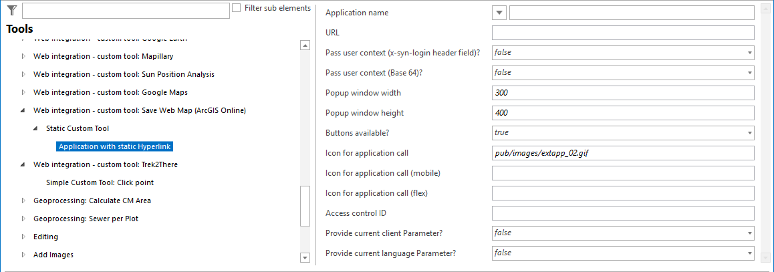The image size is (774, 272).
Task: Expand Geoprocessing: Calculate CM Area node
Action: [x=24, y=200]
